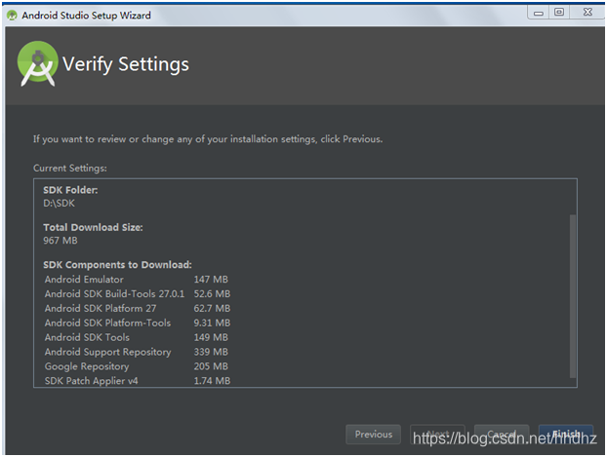Click the Cancel button
The width and height of the screenshot is (607, 457).
502,435
